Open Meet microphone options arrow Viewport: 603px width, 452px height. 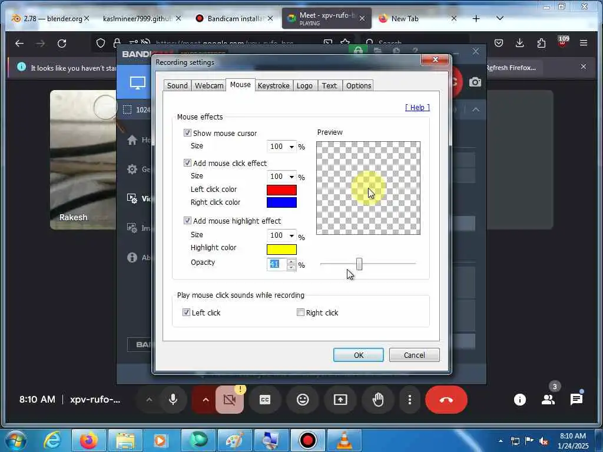(x=149, y=400)
